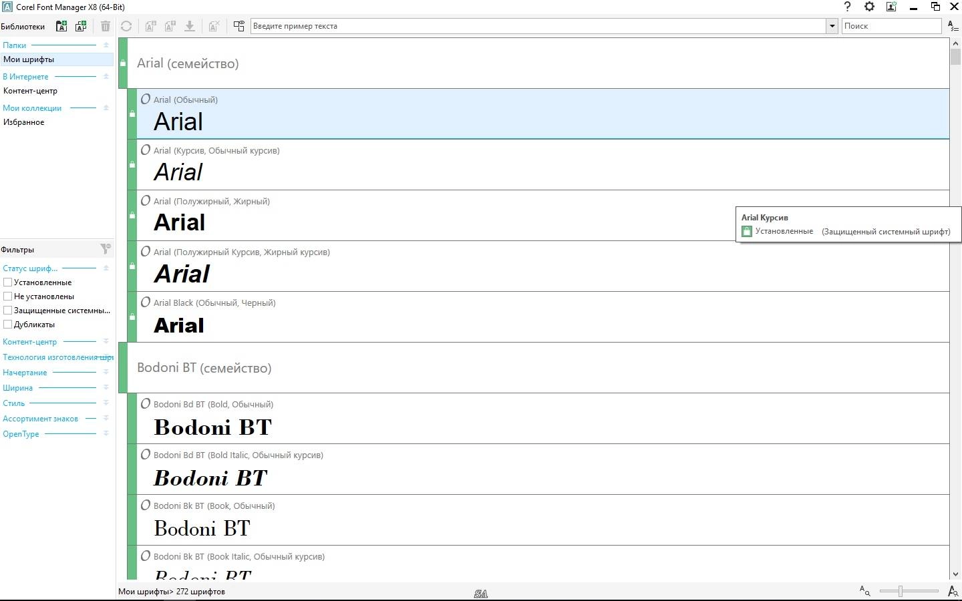962x601 pixels.
Task: Click the O icon beside Bodoni Bd BT (Bold, Обычный)
Action: click(x=146, y=403)
